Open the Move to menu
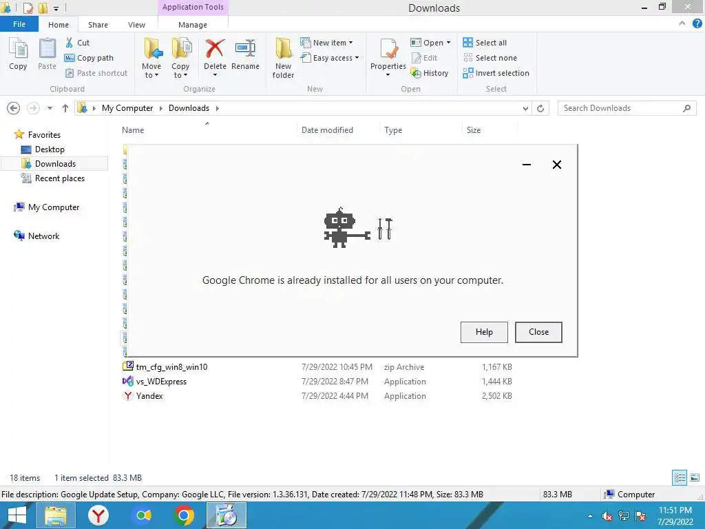This screenshot has height=529, width=705. point(151,58)
